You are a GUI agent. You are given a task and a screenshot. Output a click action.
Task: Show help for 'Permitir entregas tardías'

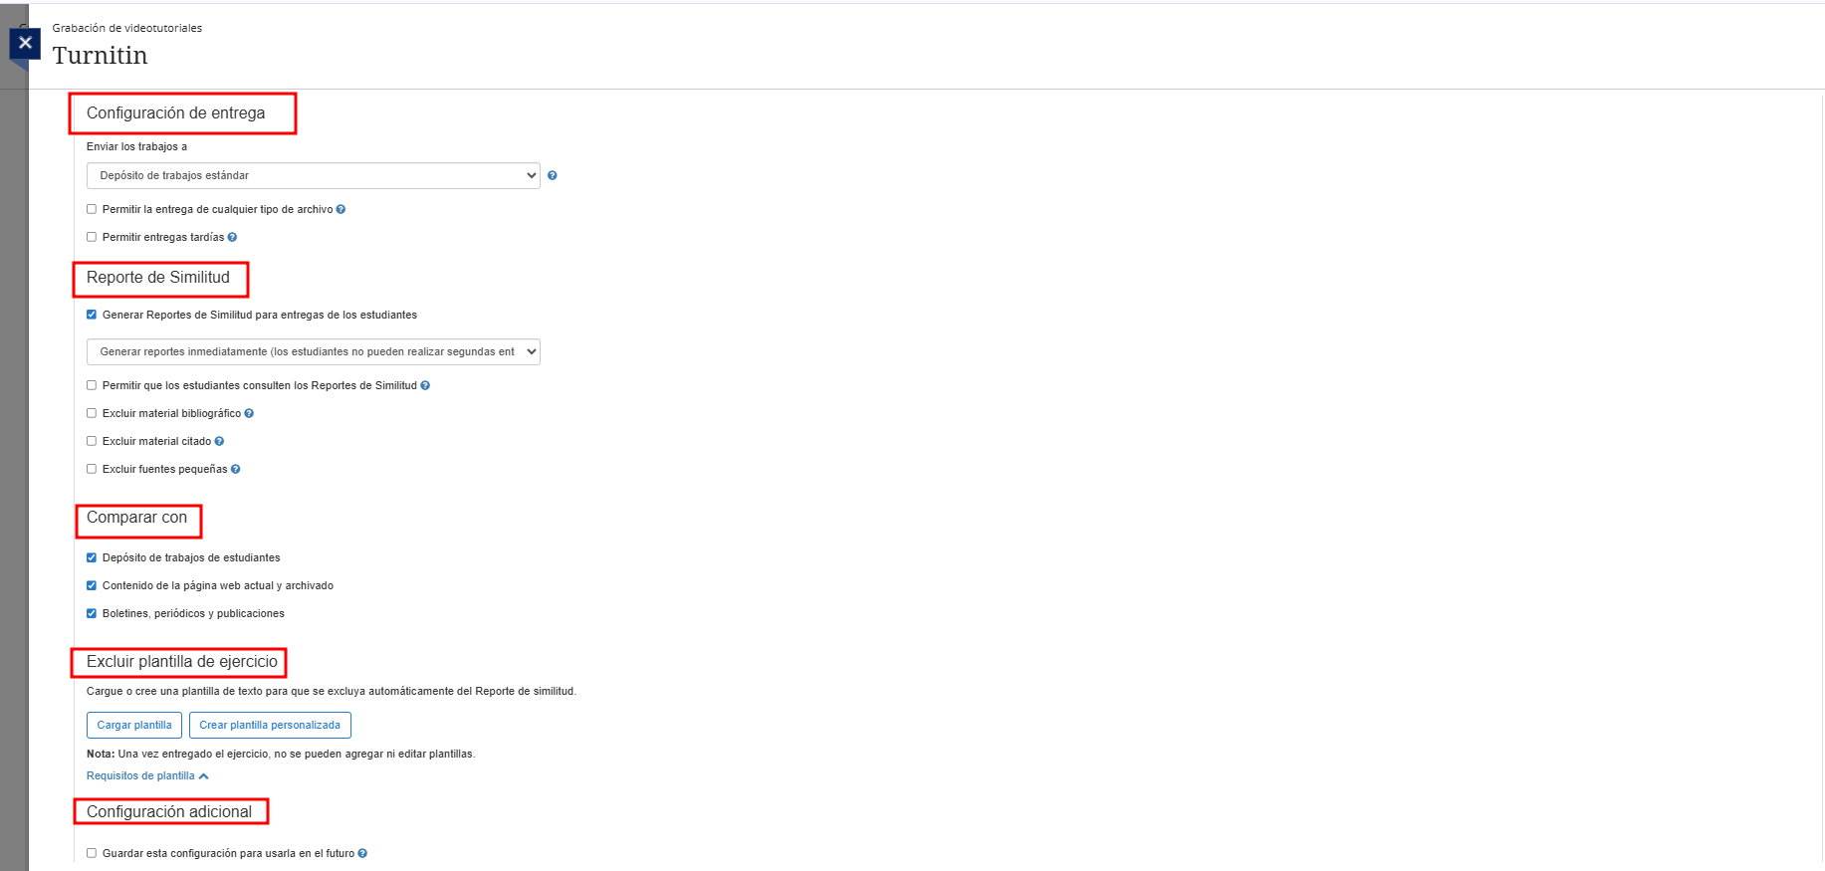point(232,238)
